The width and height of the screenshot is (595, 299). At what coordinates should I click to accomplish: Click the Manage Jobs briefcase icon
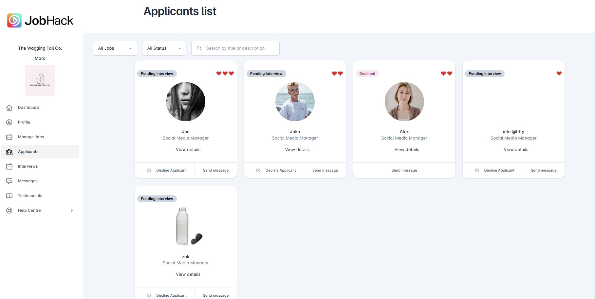[x=9, y=137]
